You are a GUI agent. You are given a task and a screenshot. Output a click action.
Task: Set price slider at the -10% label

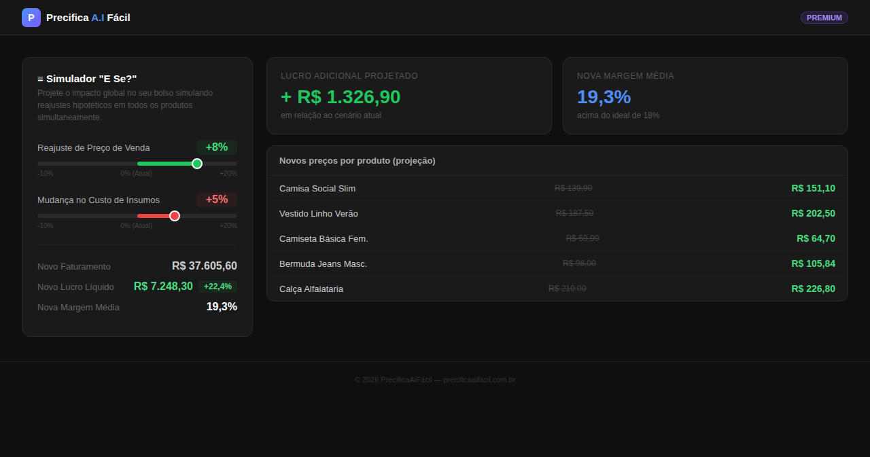(46, 174)
